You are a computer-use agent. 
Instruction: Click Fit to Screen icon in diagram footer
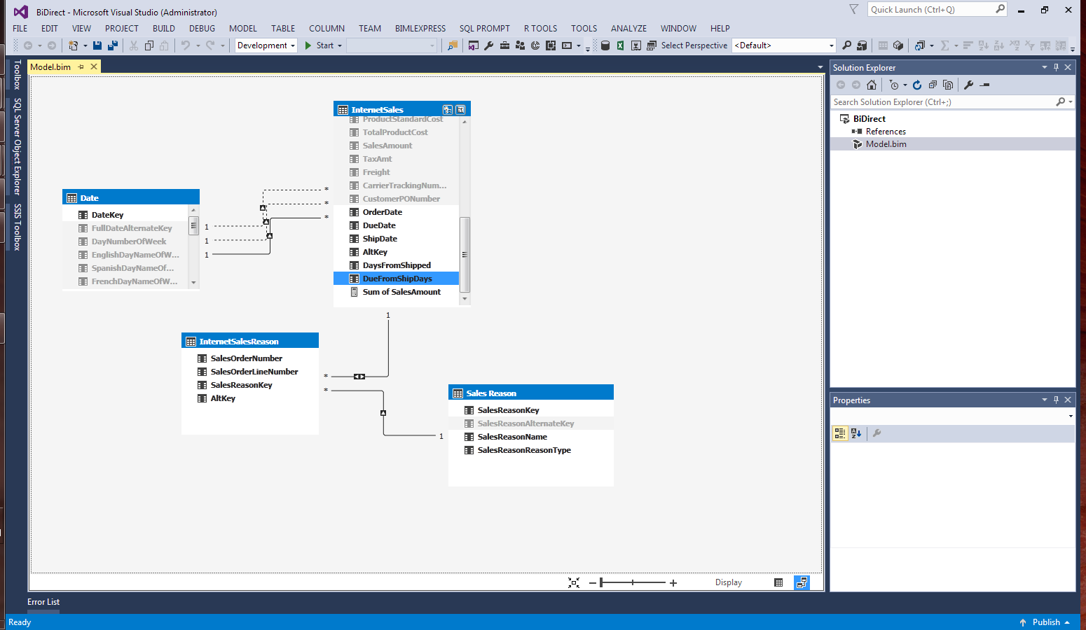pyautogui.click(x=574, y=582)
